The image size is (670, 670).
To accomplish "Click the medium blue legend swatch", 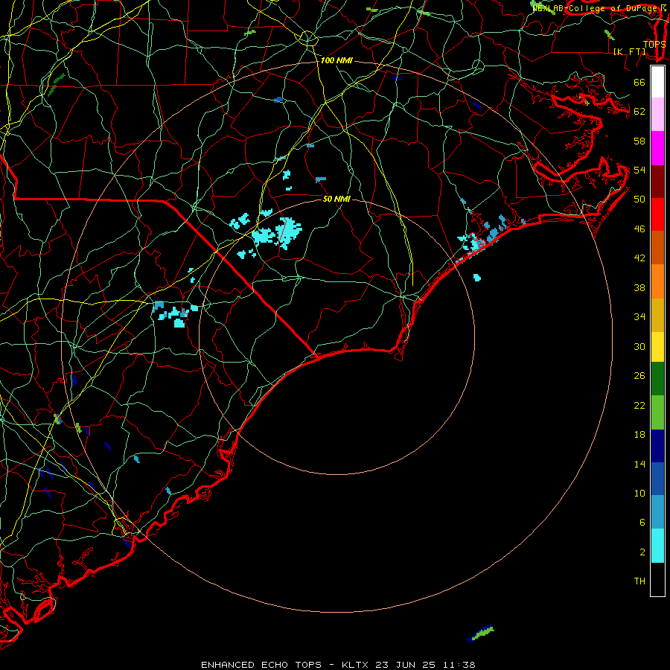I will (657, 479).
